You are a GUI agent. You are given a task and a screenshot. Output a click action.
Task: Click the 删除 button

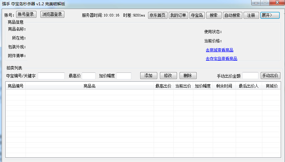coord(188,76)
